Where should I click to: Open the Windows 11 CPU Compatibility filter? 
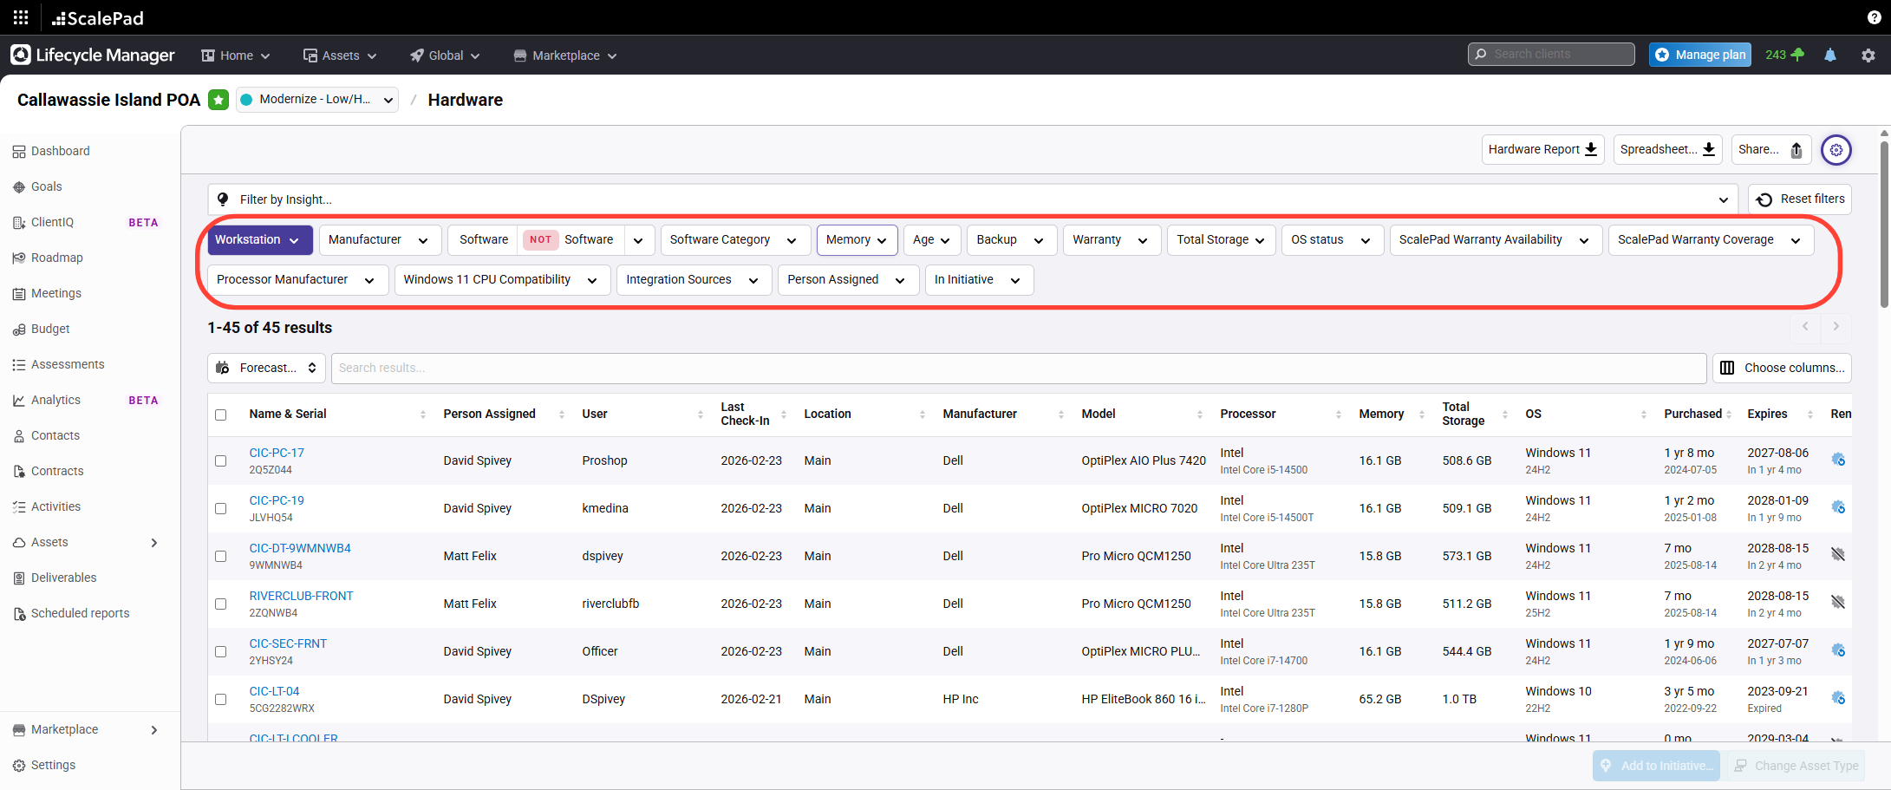pyautogui.click(x=501, y=280)
